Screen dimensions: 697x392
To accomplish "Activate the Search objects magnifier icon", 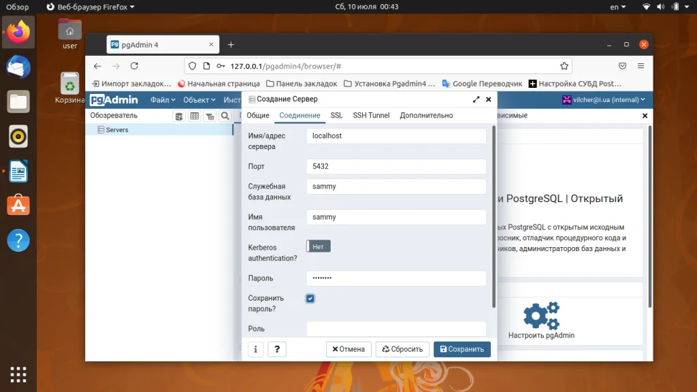I will pos(225,116).
